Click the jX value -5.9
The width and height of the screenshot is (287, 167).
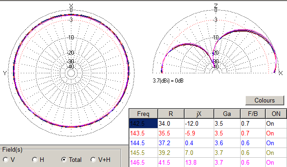click(x=199, y=133)
